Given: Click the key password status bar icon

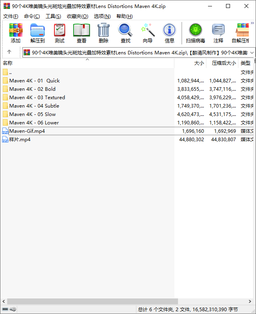Looking at the screenshot, I should click(13, 309).
